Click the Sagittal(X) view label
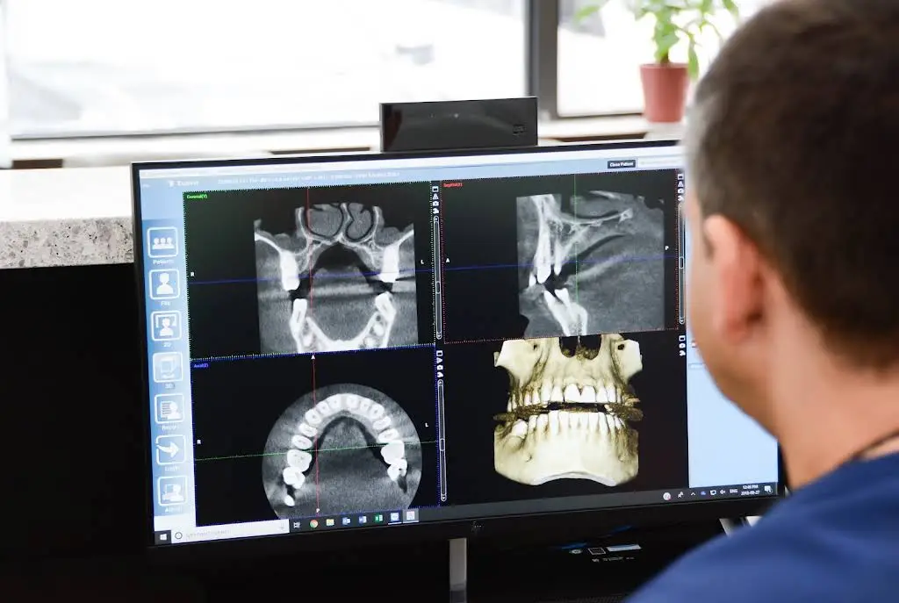The image size is (899, 603). [452, 184]
